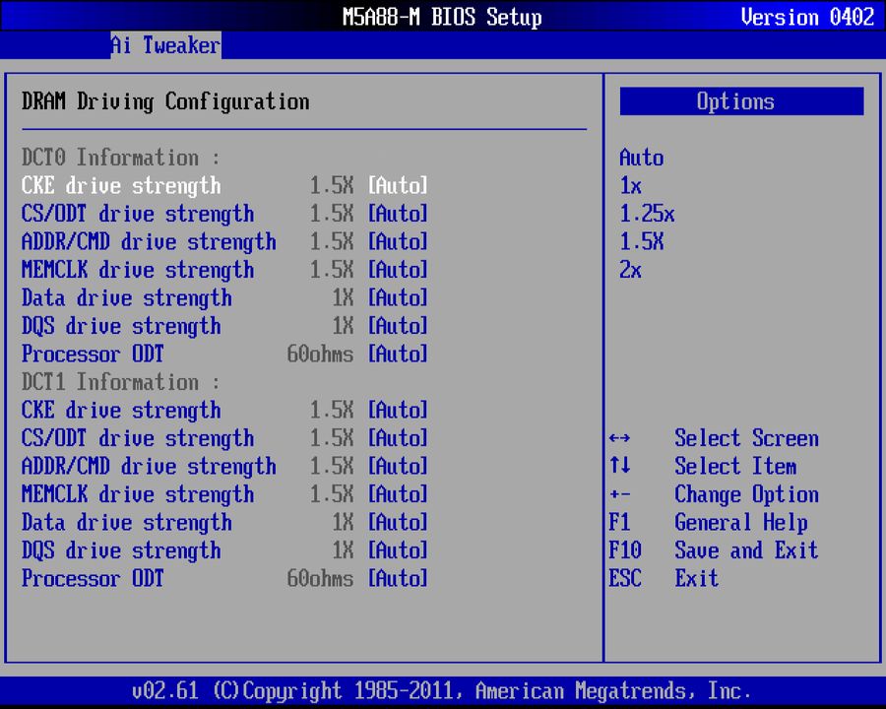Click DCT0 Data drive 1X current value
Screen dimensions: 886x709
click(x=343, y=298)
